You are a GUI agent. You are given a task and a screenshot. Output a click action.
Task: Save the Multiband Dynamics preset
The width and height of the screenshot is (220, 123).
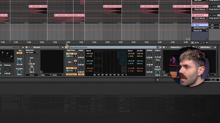160,47
